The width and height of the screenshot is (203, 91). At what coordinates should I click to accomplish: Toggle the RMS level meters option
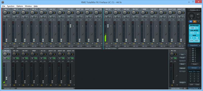(198, 33)
